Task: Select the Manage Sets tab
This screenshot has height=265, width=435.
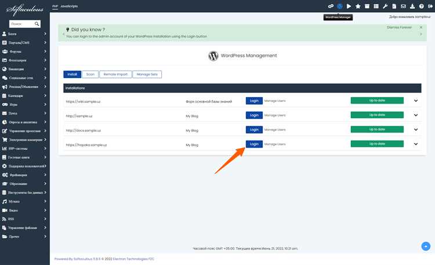Action: click(x=147, y=75)
